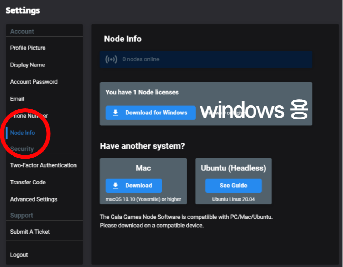Click the 'Have another system?' heading
This screenshot has height=267, width=343.
pos(142,146)
